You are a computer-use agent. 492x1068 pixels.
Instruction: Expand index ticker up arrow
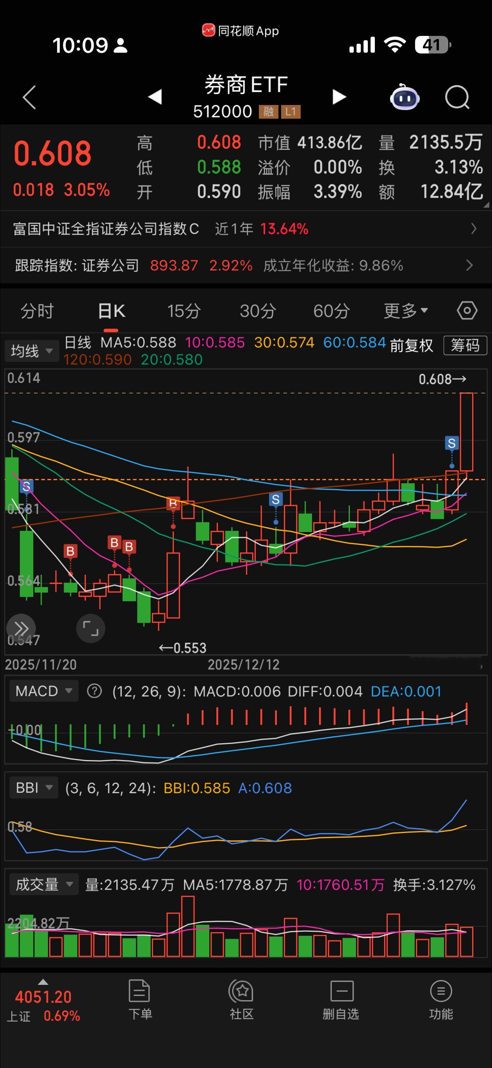click(43, 982)
